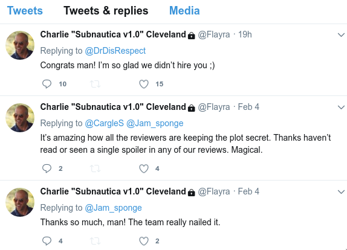Retweet the tweet about reviewers keeping spoilers
The image size is (347, 250).
(95, 168)
